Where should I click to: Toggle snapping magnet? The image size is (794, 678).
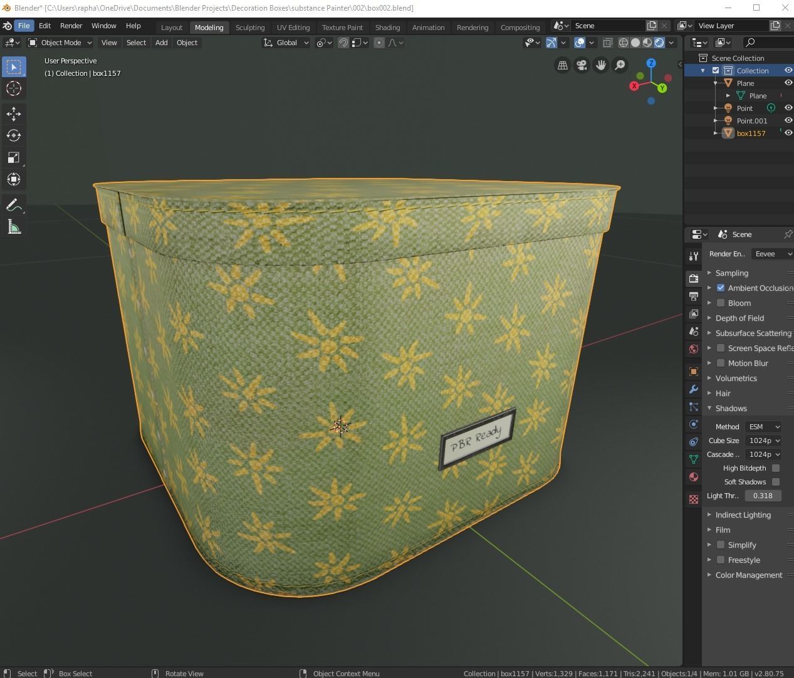(343, 43)
